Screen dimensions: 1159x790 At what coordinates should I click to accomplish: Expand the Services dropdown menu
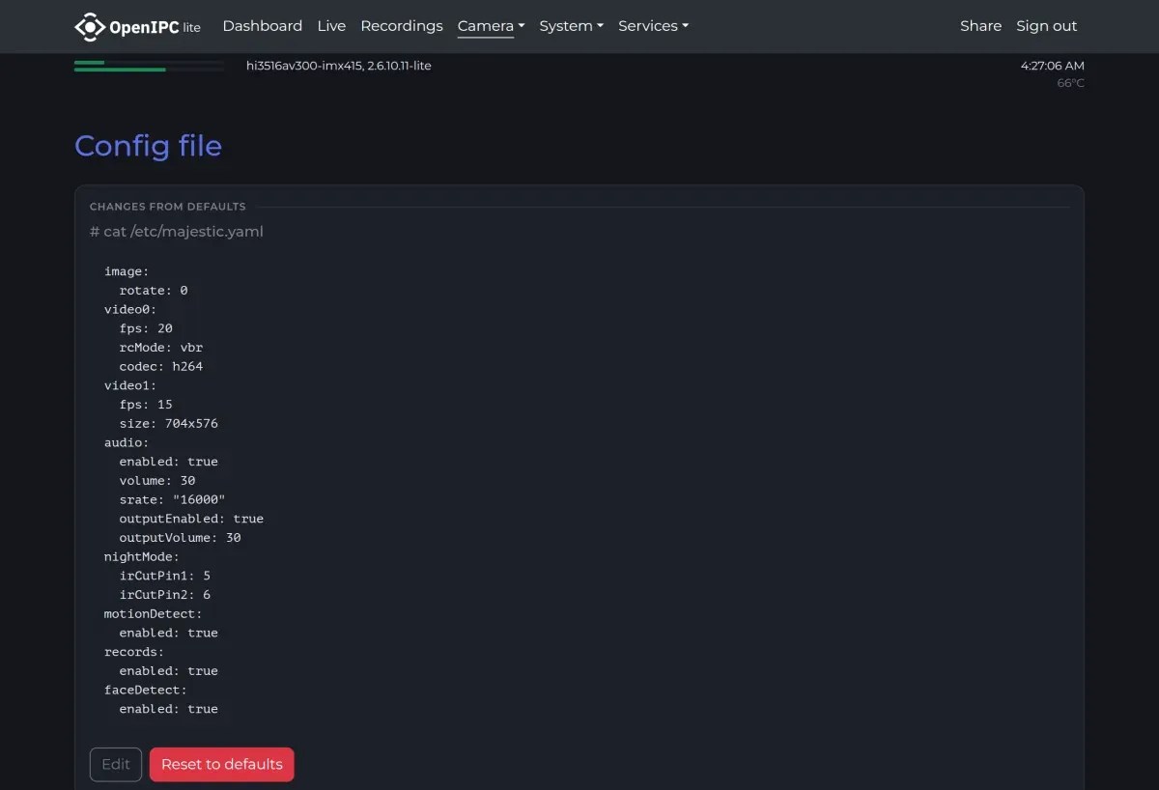653,26
